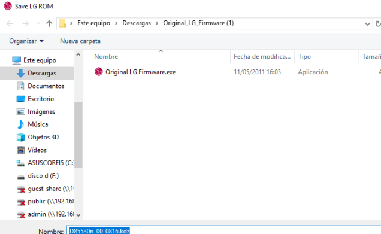The image size is (381, 234).
Task: Expand chevron after Este equipo breadcrumb
Action: pos(116,23)
